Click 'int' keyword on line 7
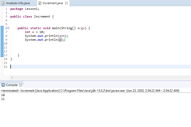Image resolution: width=191 pixels, height=127 pixels. [x=27, y=32]
